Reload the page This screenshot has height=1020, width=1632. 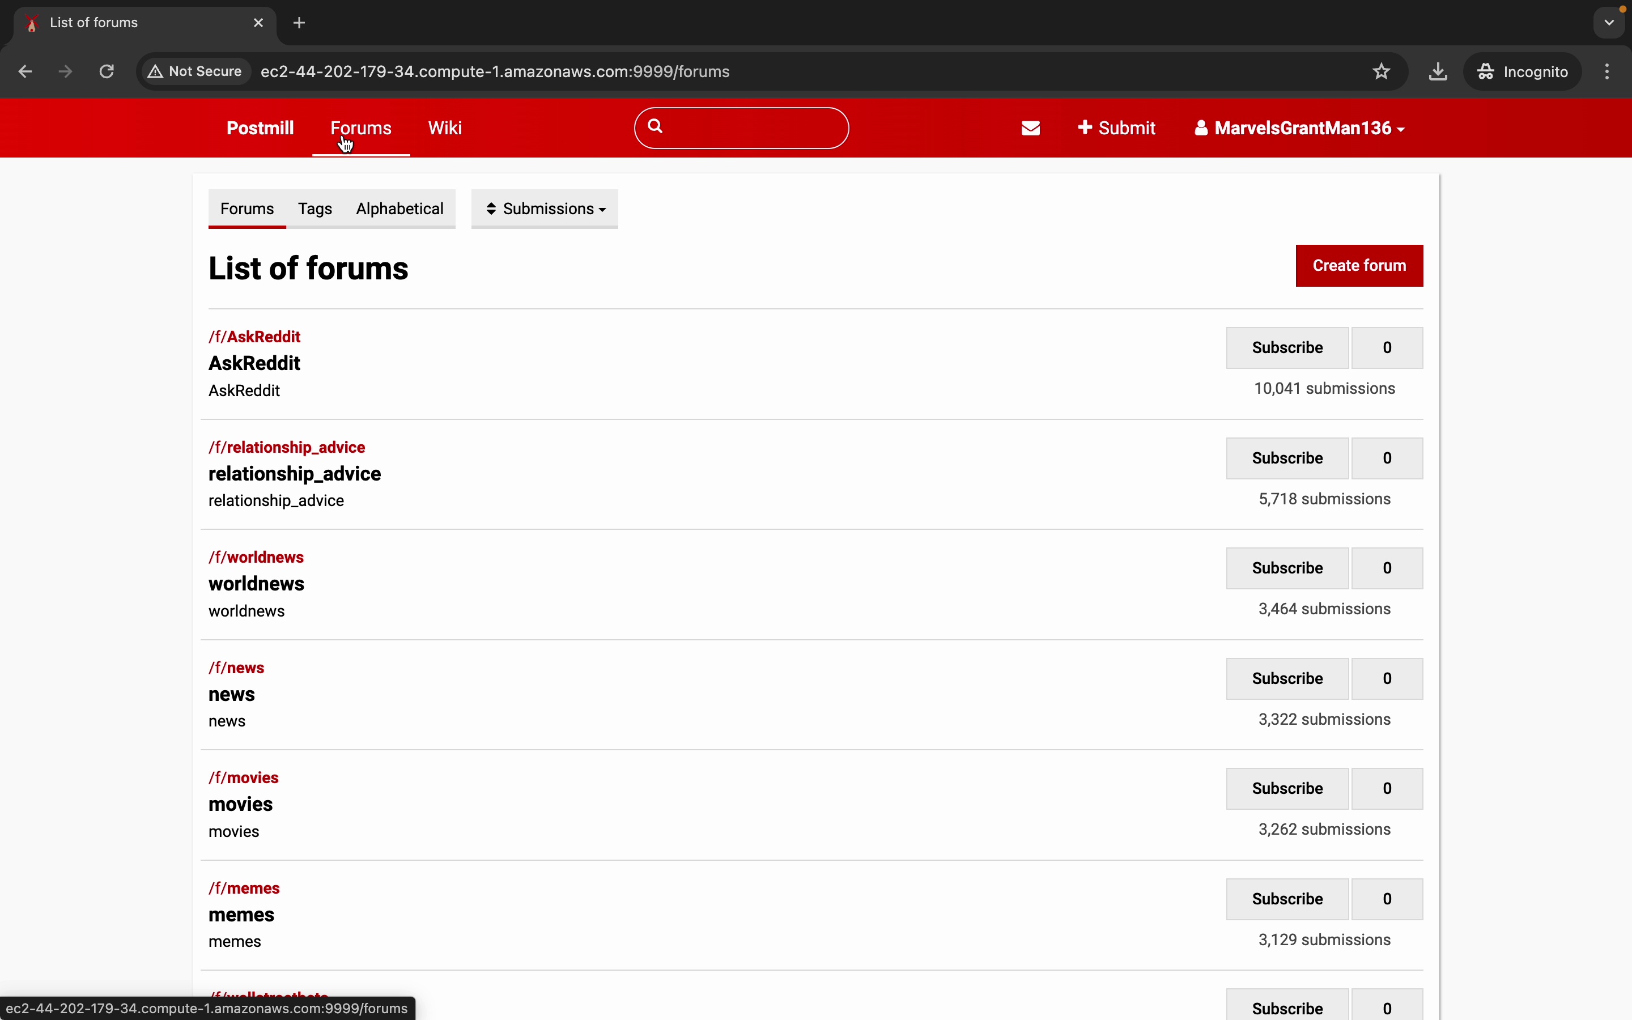pos(107,71)
